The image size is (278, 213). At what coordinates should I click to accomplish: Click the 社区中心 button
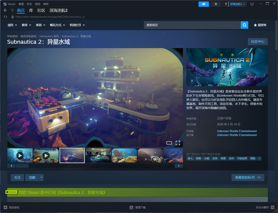pos(258,42)
